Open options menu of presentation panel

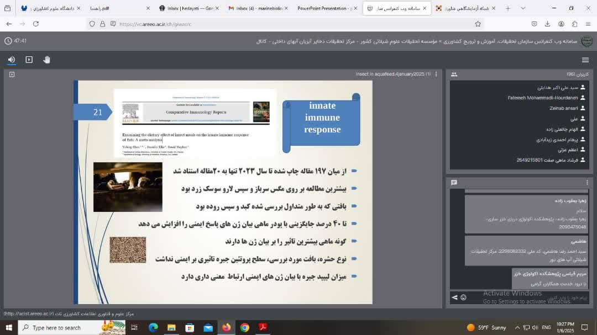[x=436, y=74]
